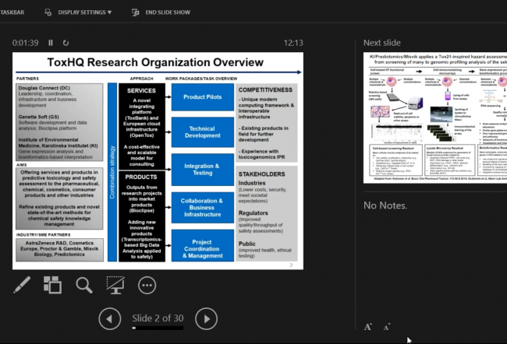Show all slides grid view
This screenshot has height=344, width=507.
(53, 285)
